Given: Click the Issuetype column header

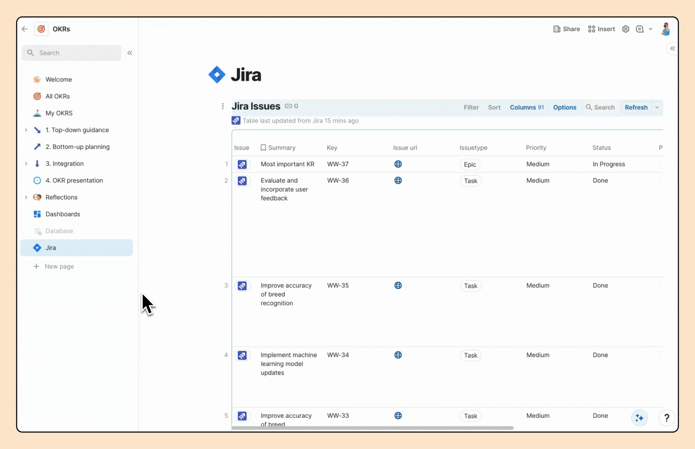Looking at the screenshot, I should click(473, 148).
